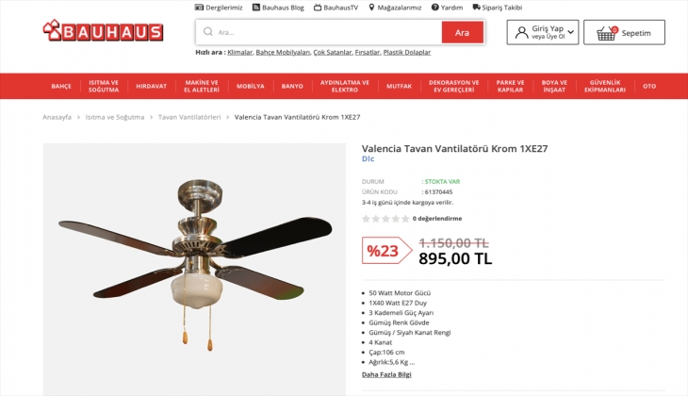Click the red Ara search button
This screenshot has height=396, width=688.
pyautogui.click(x=463, y=32)
